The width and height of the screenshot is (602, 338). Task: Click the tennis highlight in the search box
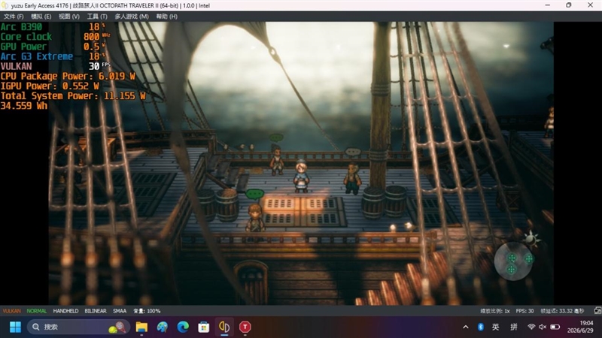117,327
